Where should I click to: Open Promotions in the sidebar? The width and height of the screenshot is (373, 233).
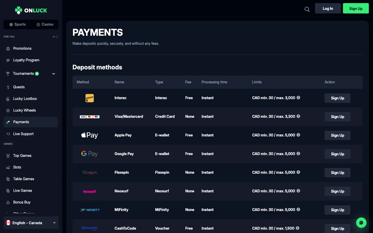click(x=31, y=48)
